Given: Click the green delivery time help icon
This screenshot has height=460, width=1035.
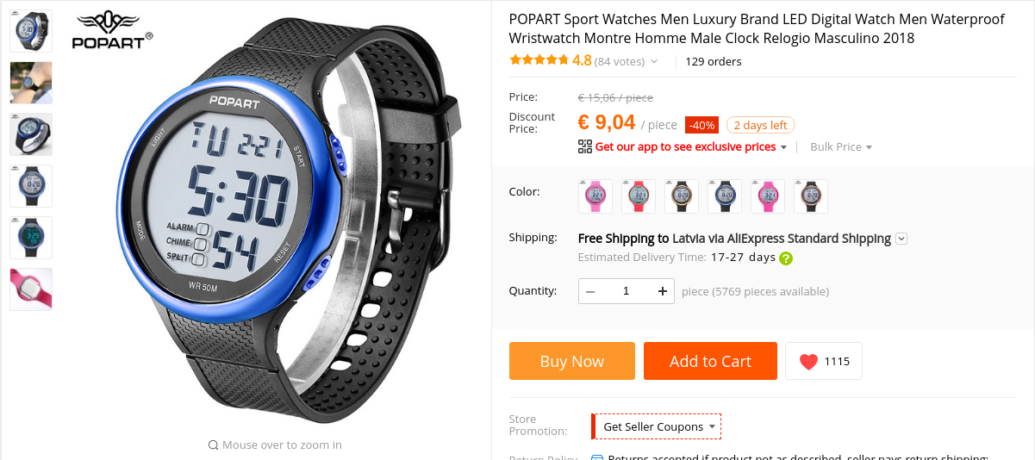Looking at the screenshot, I should [x=786, y=258].
